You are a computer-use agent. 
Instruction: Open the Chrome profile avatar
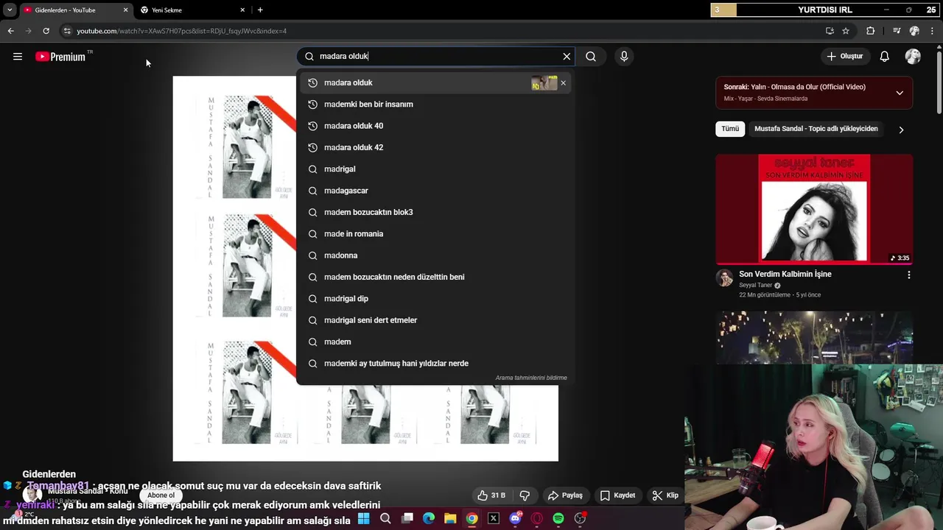(914, 31)
